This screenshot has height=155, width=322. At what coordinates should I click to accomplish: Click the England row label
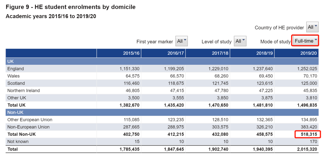pyautogui.click(x=16, y=69)
